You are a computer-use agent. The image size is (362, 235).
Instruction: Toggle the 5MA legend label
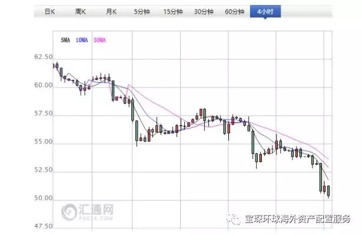(x=66, y=39)
